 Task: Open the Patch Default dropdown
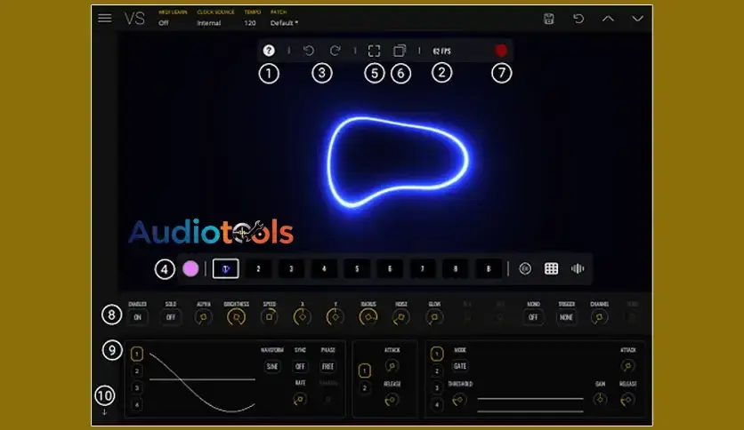284,23
